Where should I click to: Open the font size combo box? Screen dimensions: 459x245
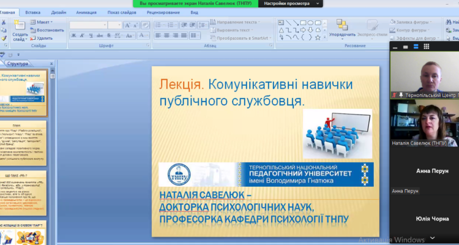(114, 25)
